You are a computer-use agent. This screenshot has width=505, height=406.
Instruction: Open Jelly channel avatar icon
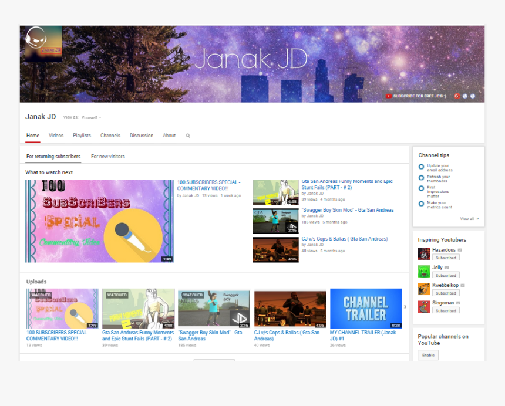424,271
